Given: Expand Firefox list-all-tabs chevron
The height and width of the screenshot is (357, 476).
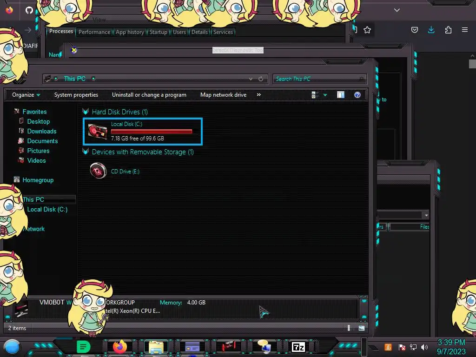Looking at the screenshot, I should pyautogui.click(x=397, y=10).
